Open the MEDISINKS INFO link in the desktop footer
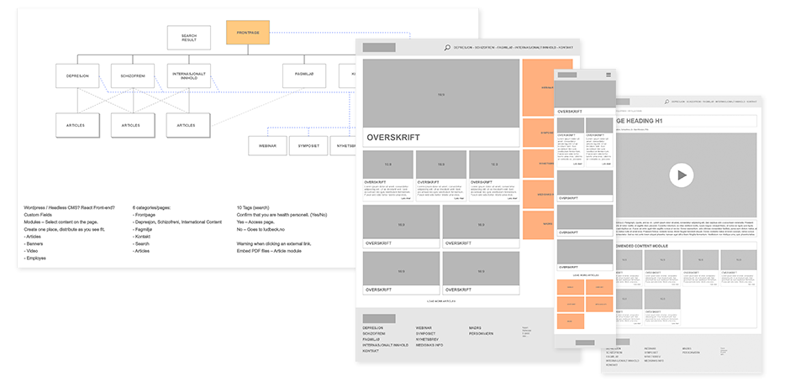 (429, 345)
